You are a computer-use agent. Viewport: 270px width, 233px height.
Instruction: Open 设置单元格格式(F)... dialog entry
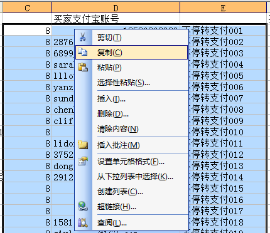(x=131, y=162)
